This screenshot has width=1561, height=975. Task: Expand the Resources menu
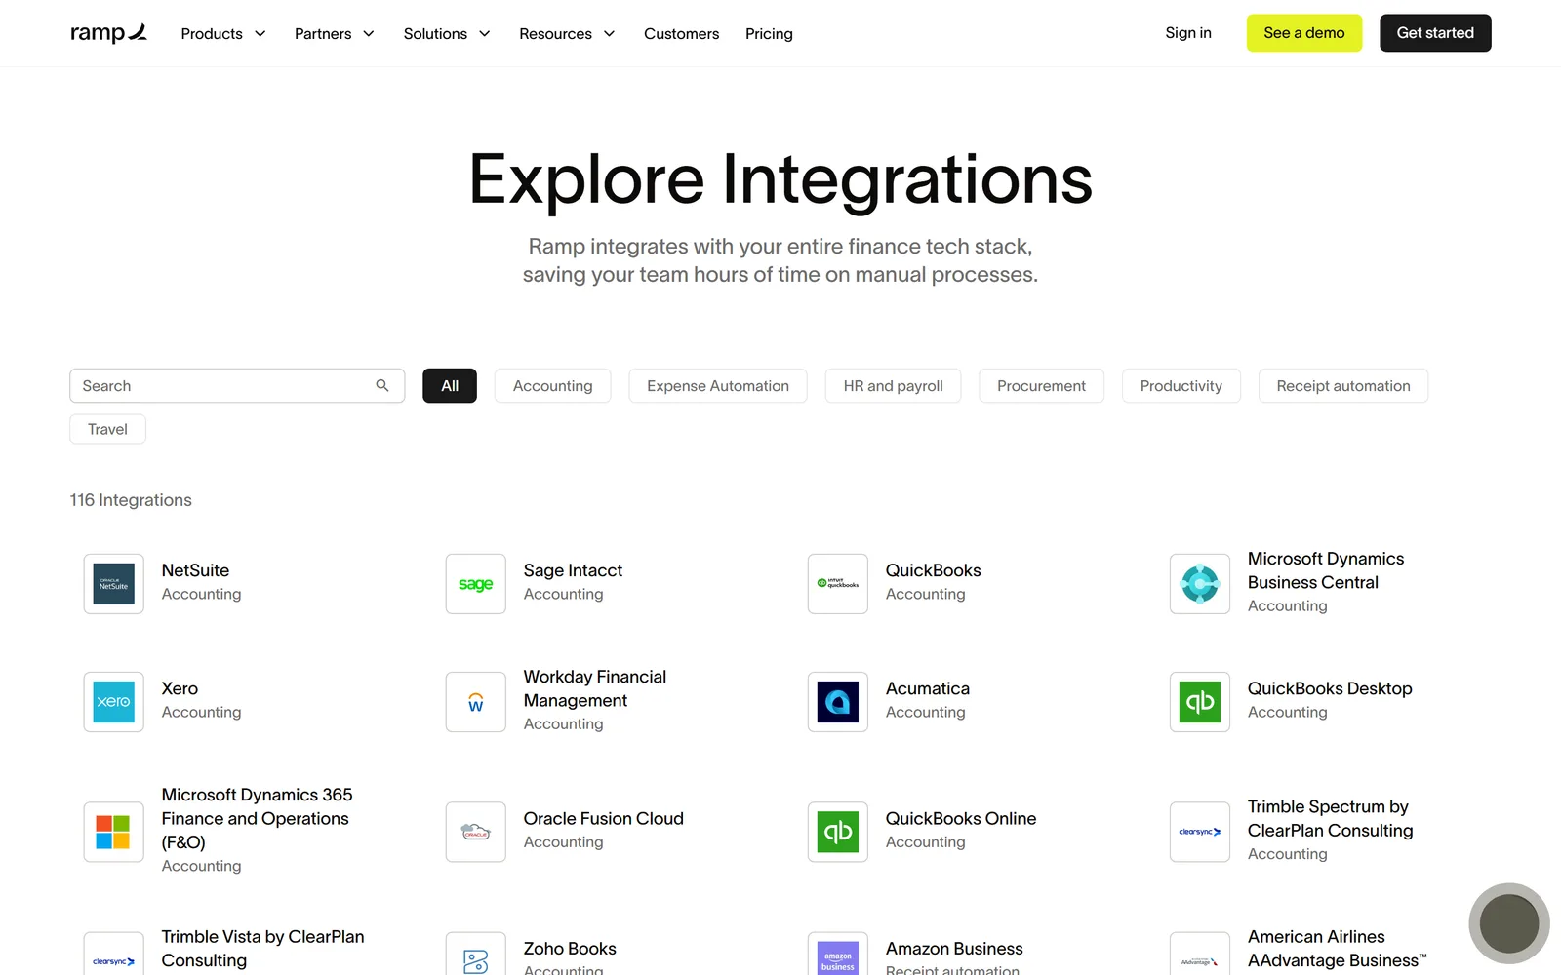coord(567,33)
